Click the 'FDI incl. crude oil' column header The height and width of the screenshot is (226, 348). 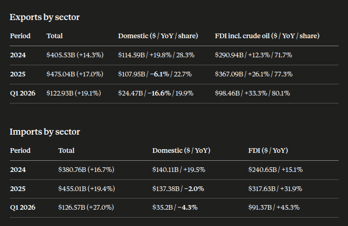point(267,36)
